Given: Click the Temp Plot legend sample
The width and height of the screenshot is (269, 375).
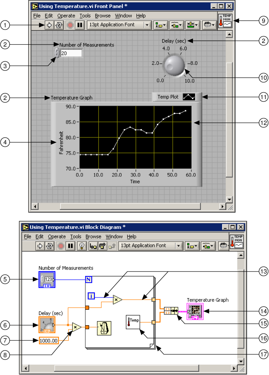Looking at the screenshot, I should tap(189, 97).
